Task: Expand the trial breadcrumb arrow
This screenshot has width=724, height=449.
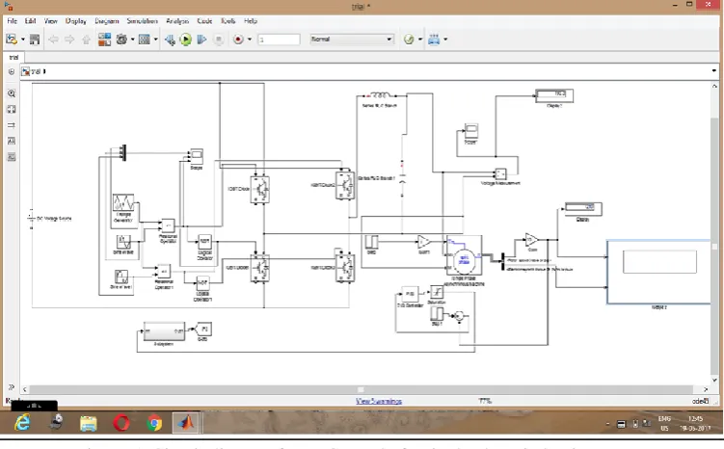Action: (x=44, y=71)
